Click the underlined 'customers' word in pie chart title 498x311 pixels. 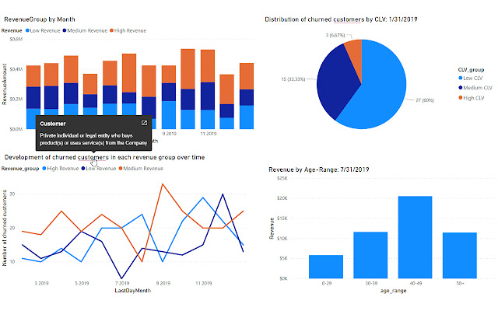[x=349, y=19]
